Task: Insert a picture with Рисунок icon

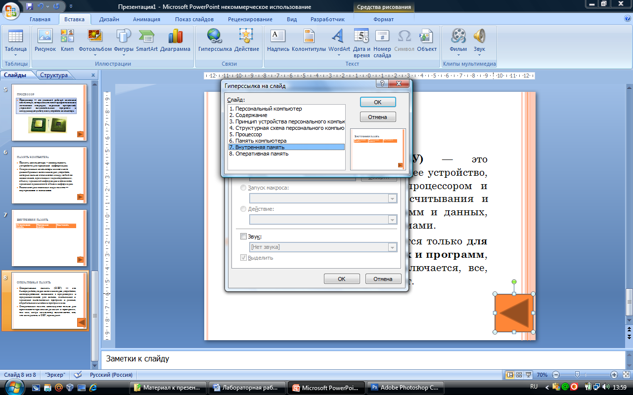Action: pyautogui.click(x=45, y=40)
